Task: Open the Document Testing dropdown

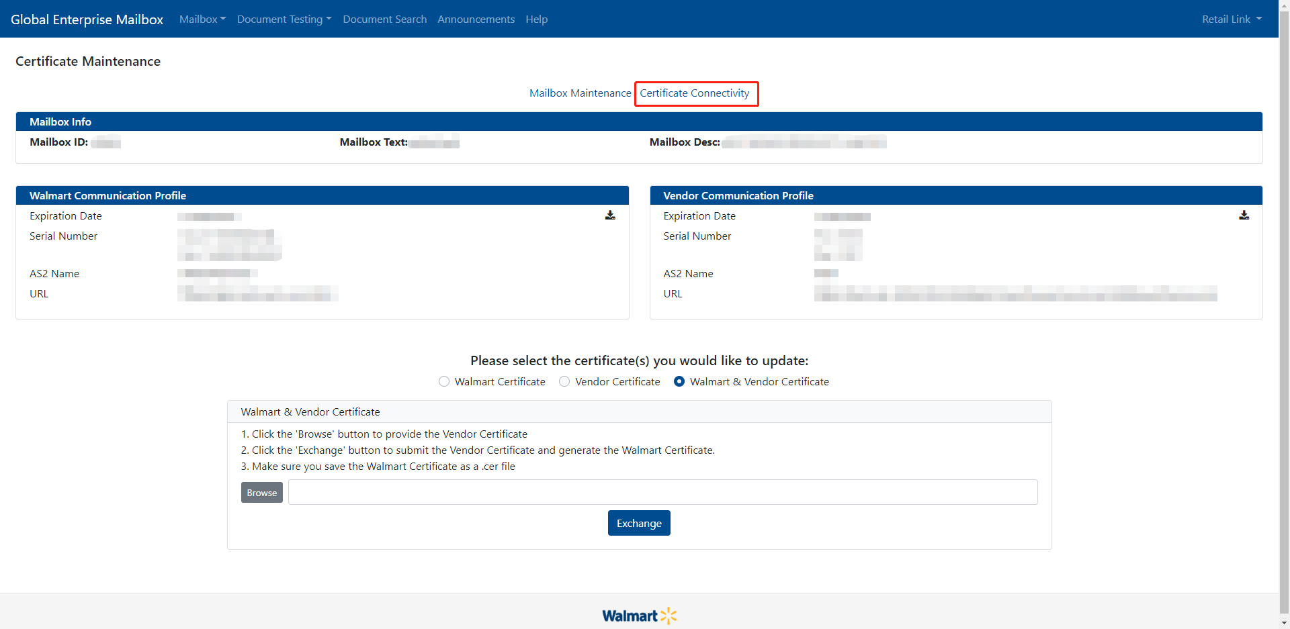Action: coord(284,19)
